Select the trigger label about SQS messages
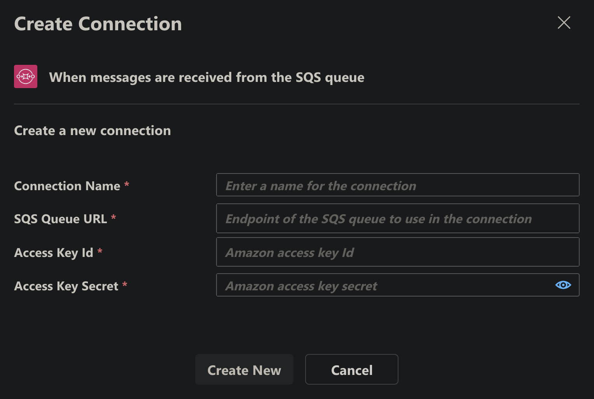Viewport: 594px width, 399px height. tap(206, 77)
